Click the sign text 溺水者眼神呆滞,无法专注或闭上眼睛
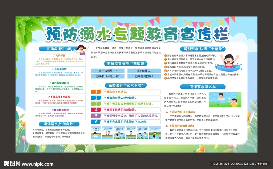This screenshot has width=273, height=169. tap(186, 67)
